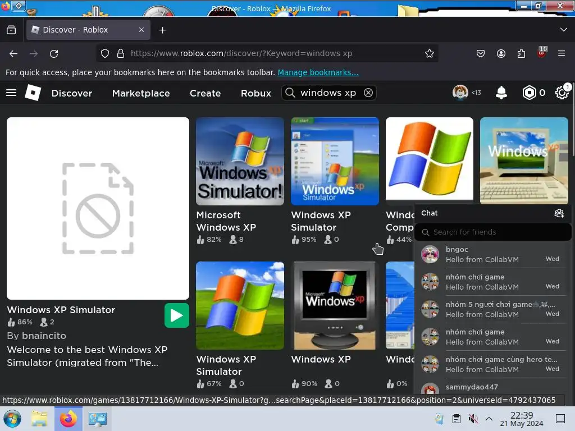Open the Windows Start menu
This screenshot has width=575, height=431.
click(x=12, y=419)
